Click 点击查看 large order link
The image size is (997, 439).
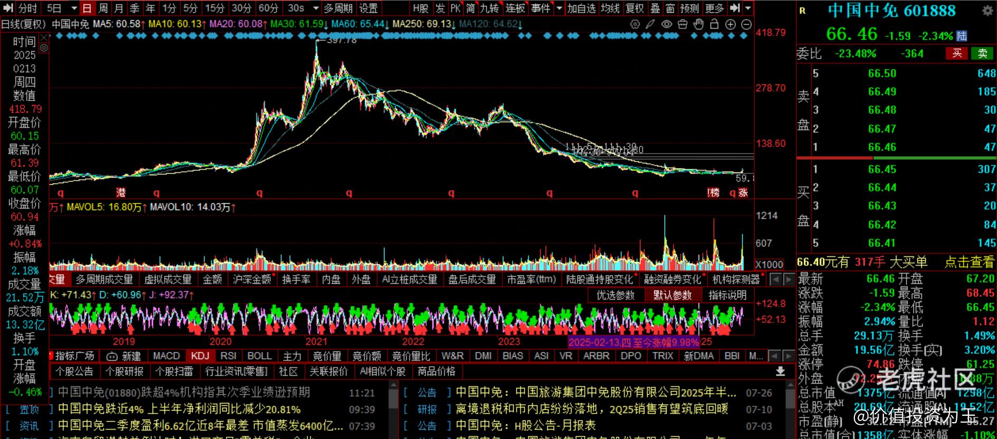[968, 262]
